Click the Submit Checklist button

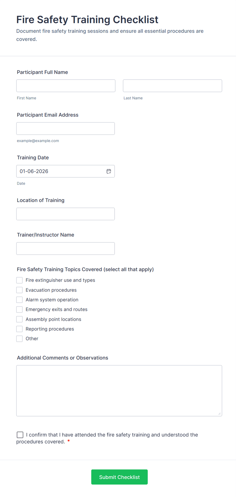click(x=119, y=477)
